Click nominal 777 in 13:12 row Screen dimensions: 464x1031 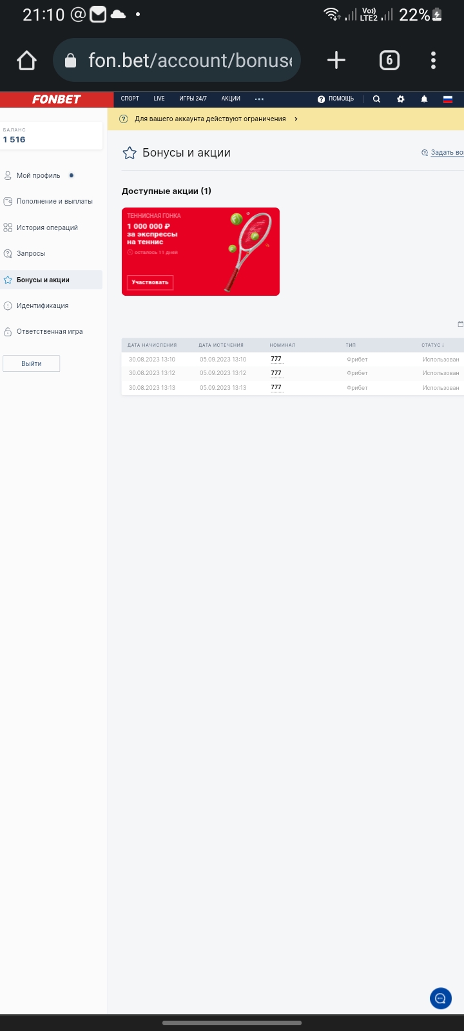point(276,373)
